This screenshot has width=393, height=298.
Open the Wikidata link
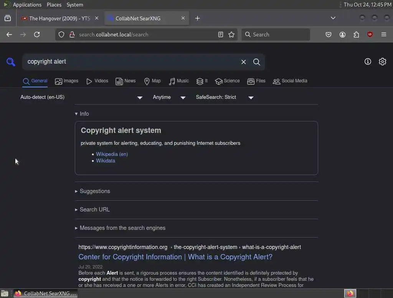pyautogui.click(x=106, y=161)
